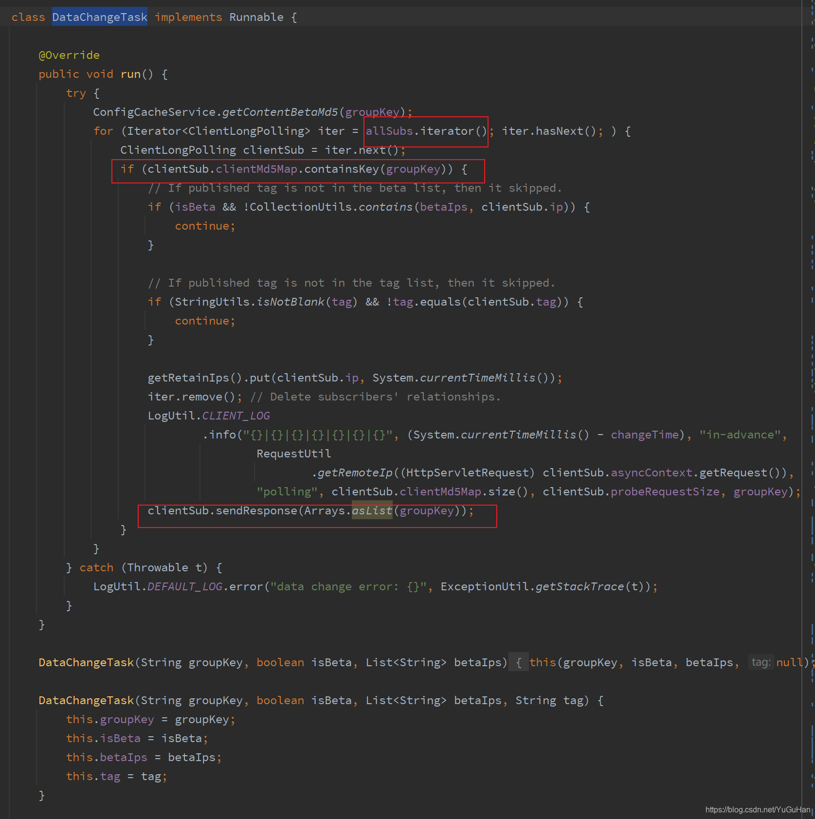Viewport: 815px width, 819px height.
Task: Click the betaIps argument in the contains call
Action: [x=443, y=207]
